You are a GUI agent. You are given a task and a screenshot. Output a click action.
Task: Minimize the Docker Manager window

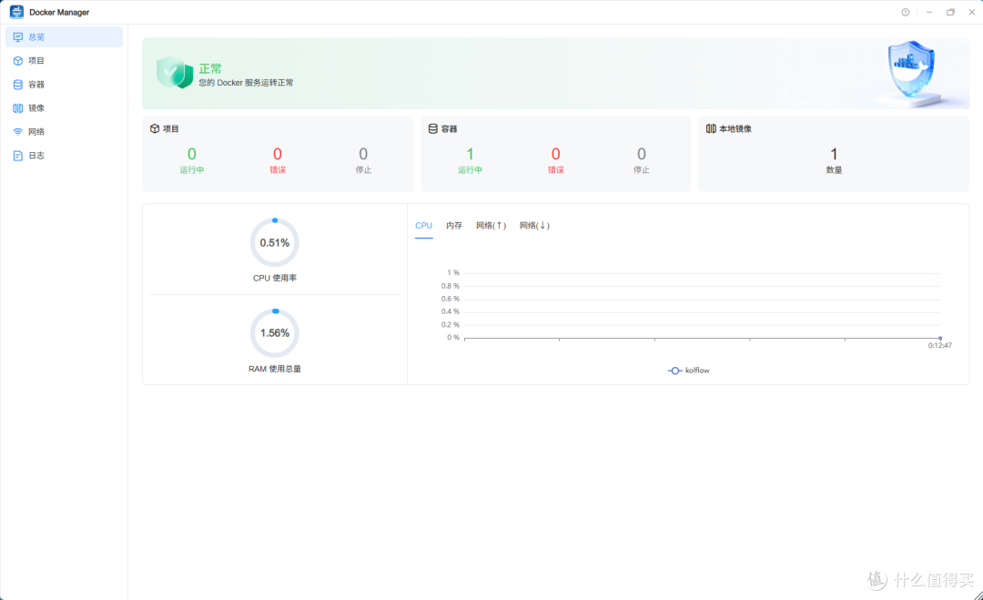[929, 12]
